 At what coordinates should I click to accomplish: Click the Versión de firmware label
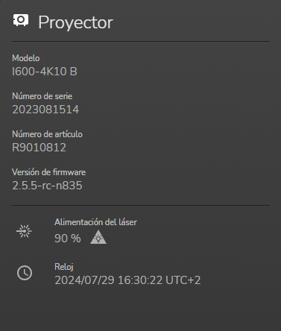coord(48,172)
